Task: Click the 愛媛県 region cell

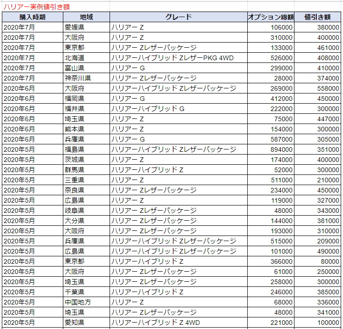Action: [x=86, y=27]
